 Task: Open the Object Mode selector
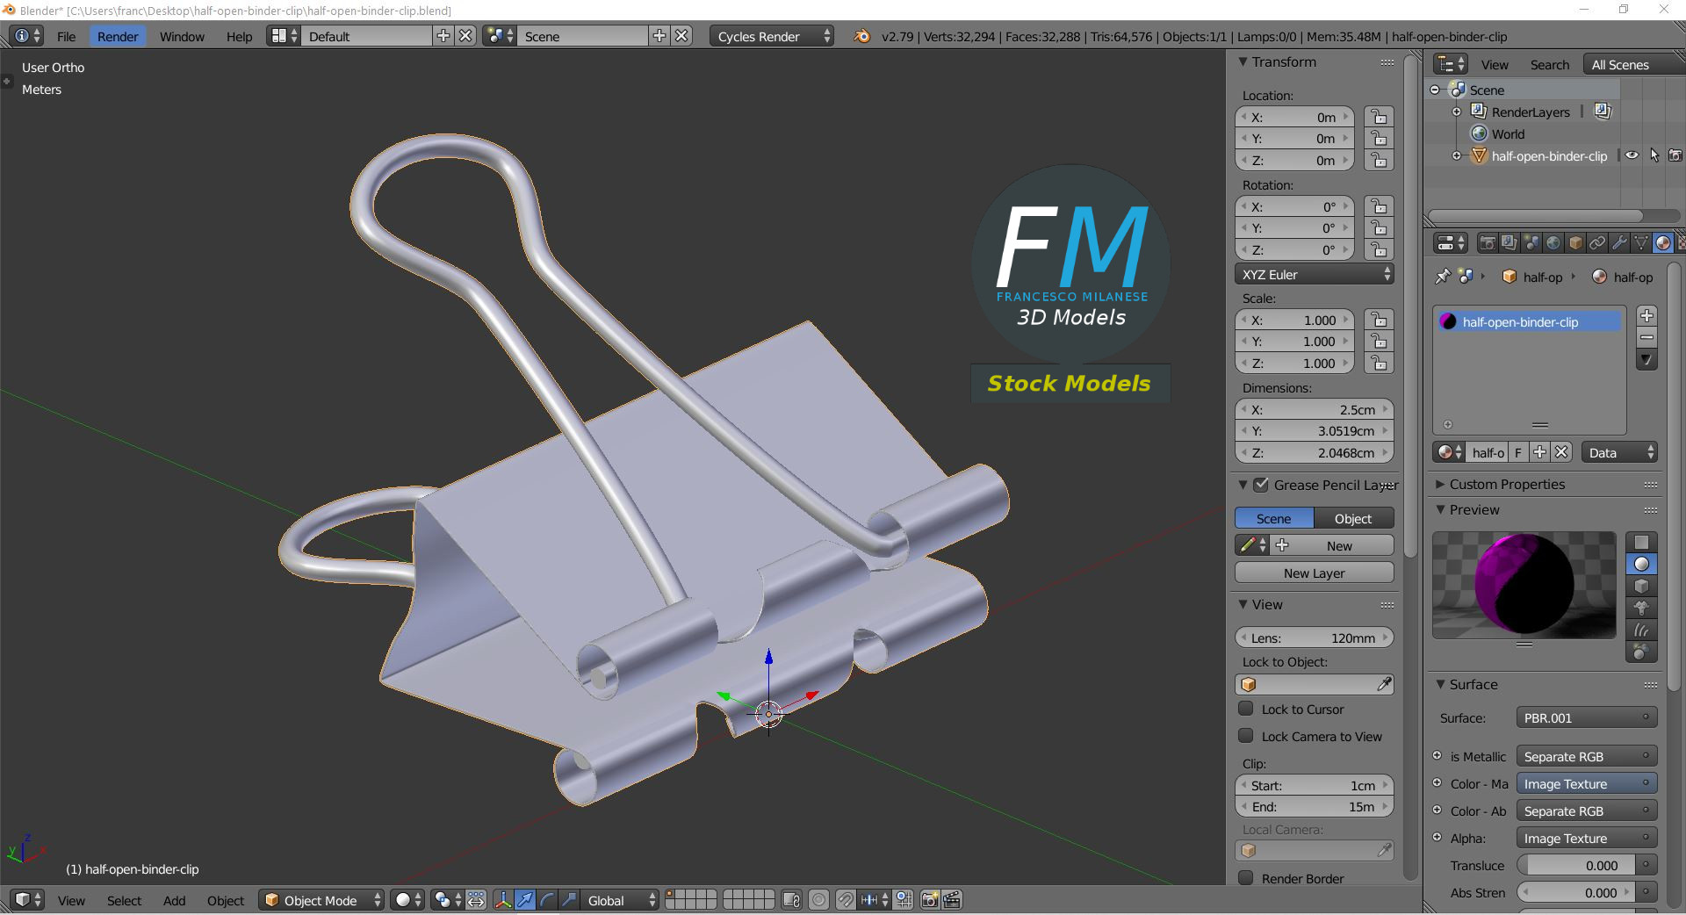click(322, 900)
